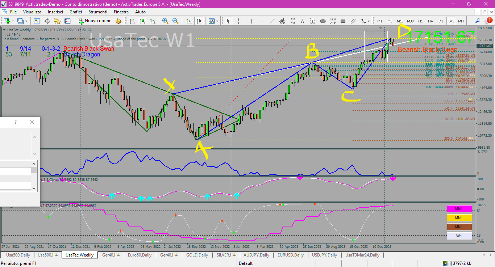Open the Grafici menu
Viewport: 495px width, 267px height.
(76, 12)
